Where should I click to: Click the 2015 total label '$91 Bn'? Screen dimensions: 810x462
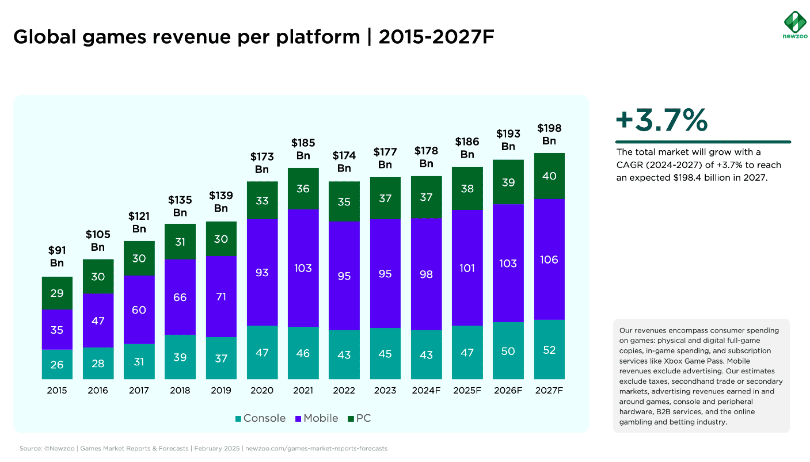tap(57, 257)
